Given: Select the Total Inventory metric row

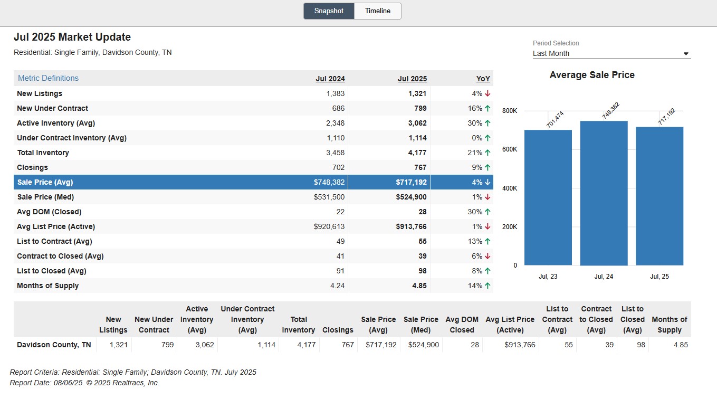Looking at the screenshot, I should [253, 153].
